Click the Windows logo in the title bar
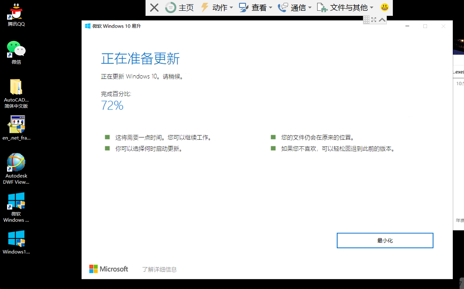464x289 pixels. pos(87,26)
